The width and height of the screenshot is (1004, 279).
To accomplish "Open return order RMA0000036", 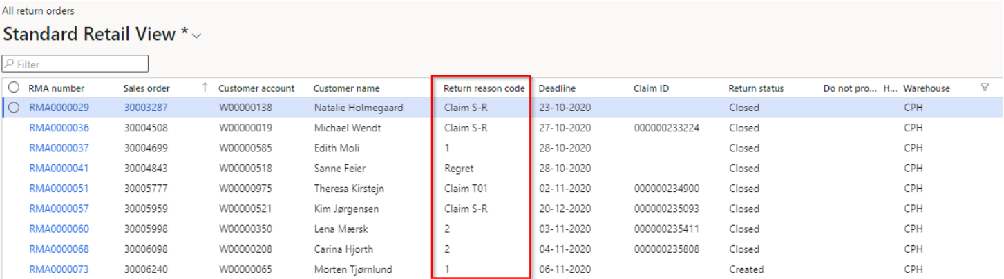I will pos(59,128).
